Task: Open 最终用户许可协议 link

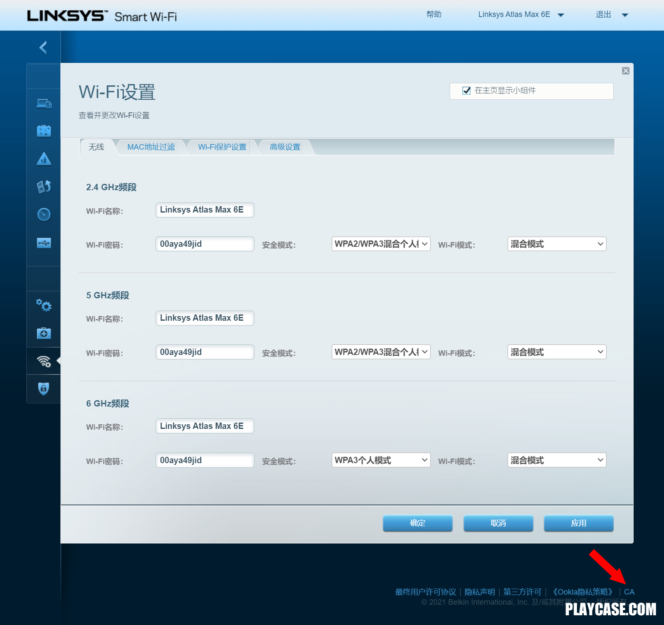Action: pyautogui.click(x=426, y=592)
